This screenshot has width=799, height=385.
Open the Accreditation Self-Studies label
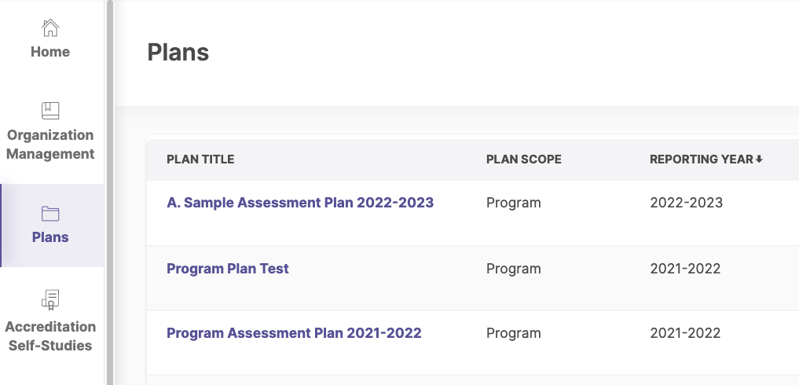pos(50,336)
